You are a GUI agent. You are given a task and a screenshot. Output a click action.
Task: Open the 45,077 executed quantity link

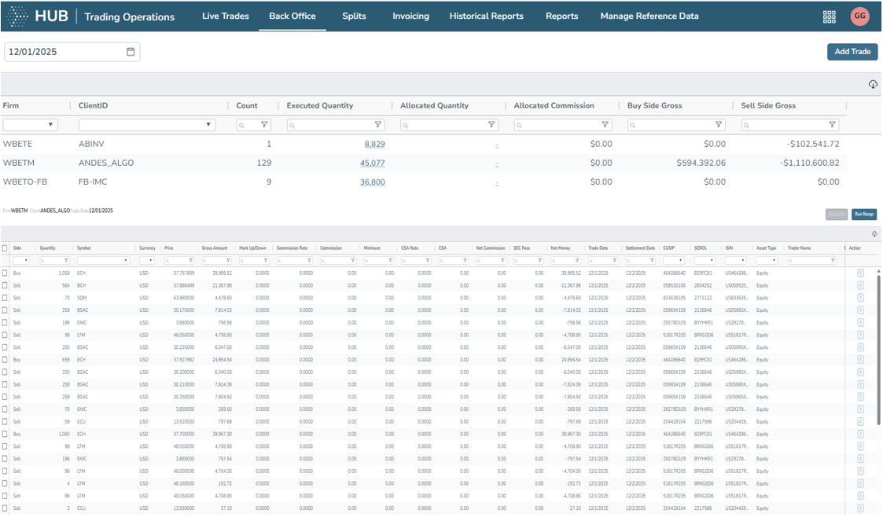pos(373,163)
